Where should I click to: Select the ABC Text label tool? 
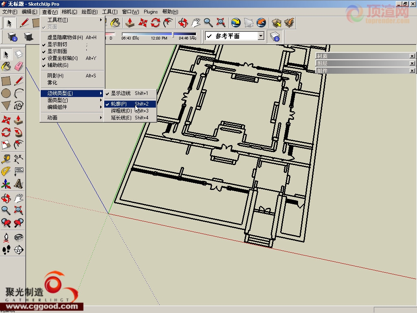[18, 172]
